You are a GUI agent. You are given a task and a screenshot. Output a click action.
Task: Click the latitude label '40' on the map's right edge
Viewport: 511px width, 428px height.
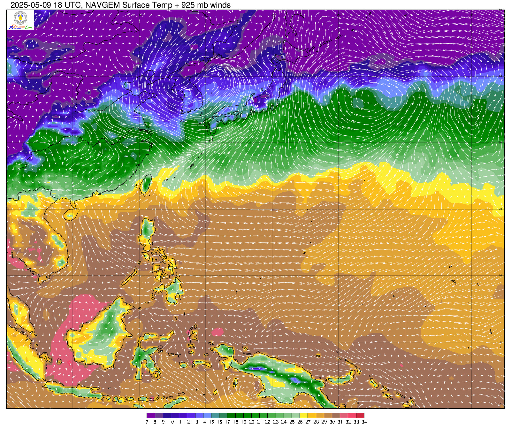pyautogui.click(x=500, y=76)
